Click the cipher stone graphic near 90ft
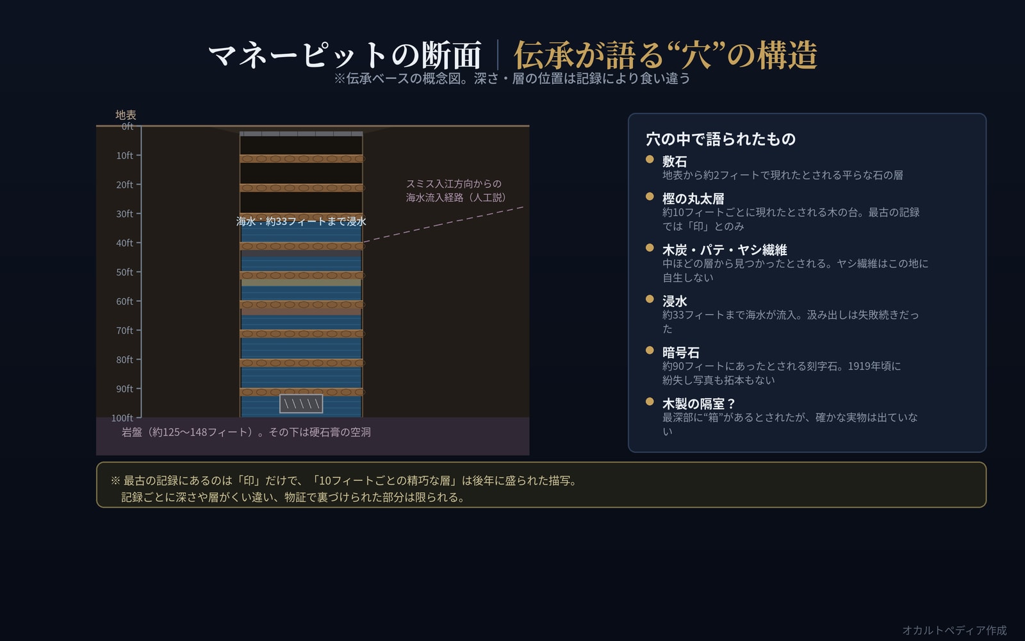The image size is (1025, 641). point(301,403)
